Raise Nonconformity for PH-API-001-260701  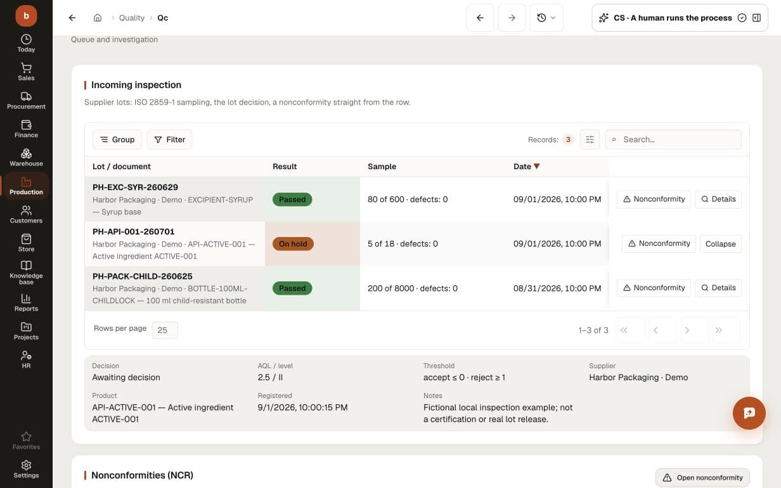[659, 243]
